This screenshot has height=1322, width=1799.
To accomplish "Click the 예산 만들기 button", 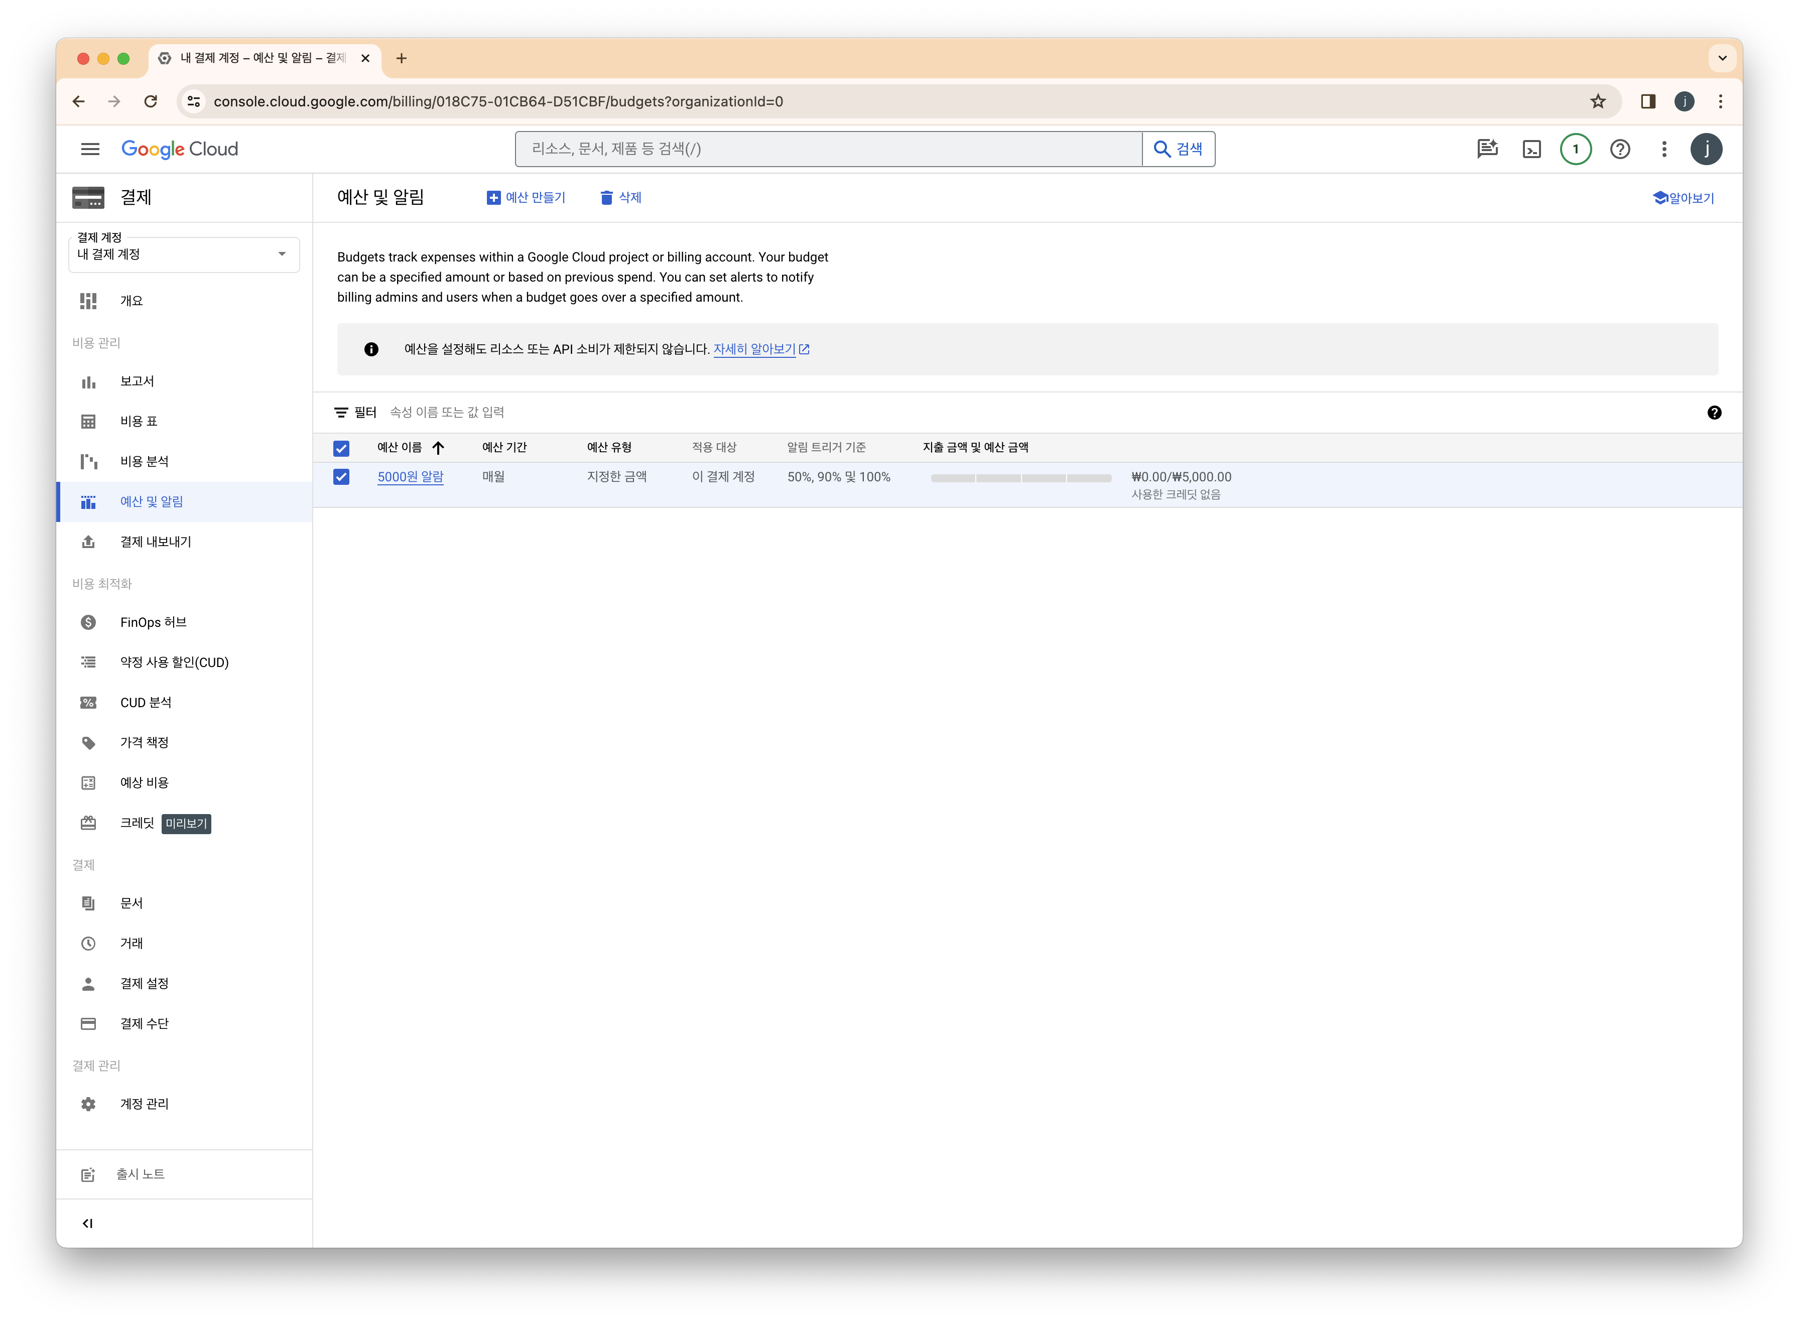I will [526, 198].
